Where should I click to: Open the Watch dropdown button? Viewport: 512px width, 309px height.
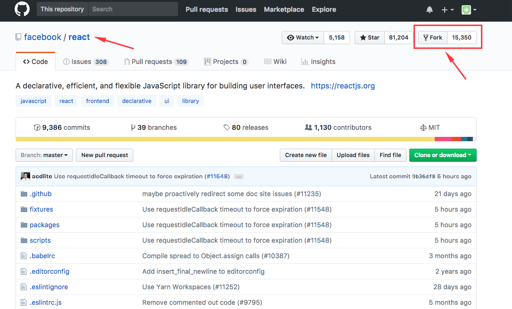coord(303,38)
